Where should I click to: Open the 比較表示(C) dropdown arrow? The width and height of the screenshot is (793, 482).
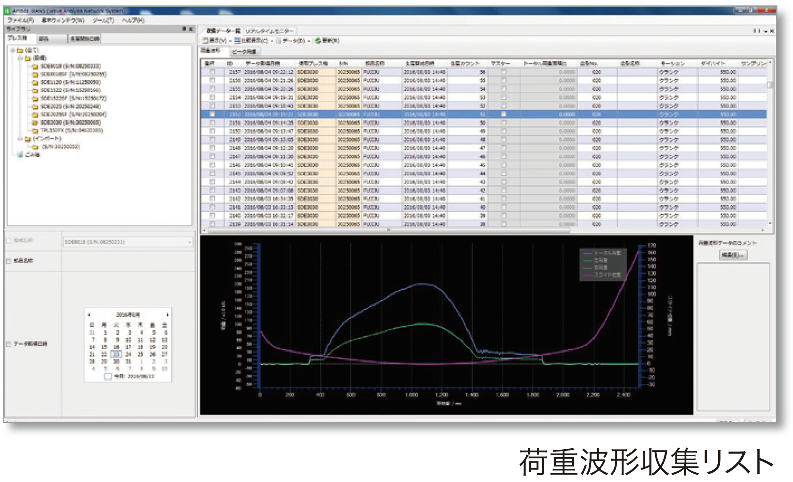(x=271, y=41)
